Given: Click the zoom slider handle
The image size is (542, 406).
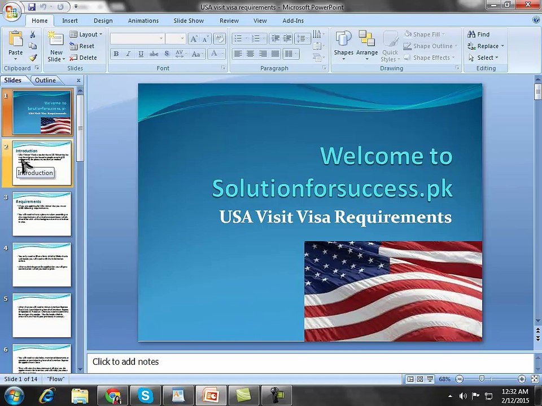Looking at the screenshot, I should coord(482,379).
